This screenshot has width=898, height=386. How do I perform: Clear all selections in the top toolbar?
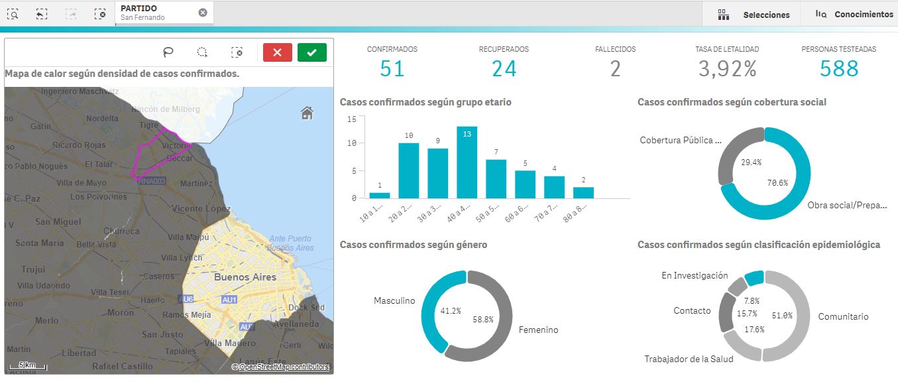[100, 13]
